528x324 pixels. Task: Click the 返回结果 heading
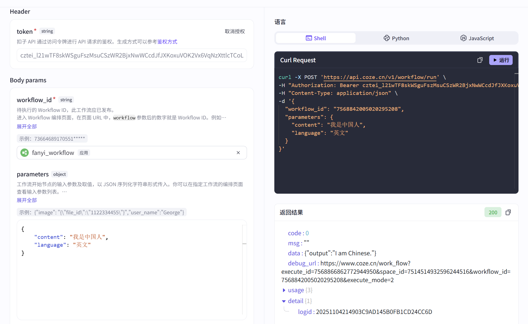291,212
